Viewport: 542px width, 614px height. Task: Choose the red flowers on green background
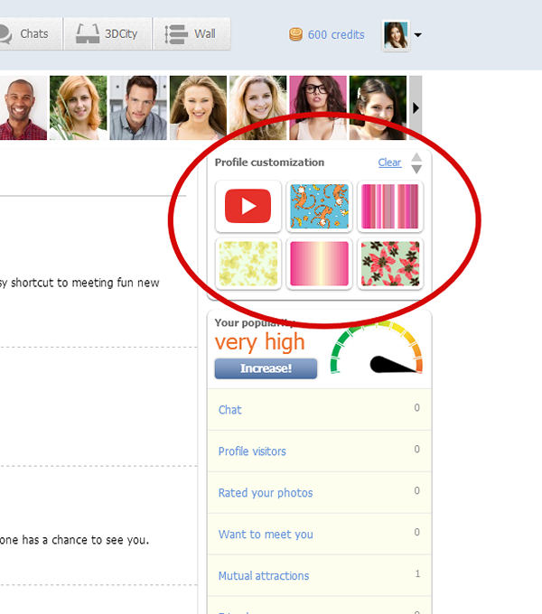pyautogui.click(x=389, y=264)
